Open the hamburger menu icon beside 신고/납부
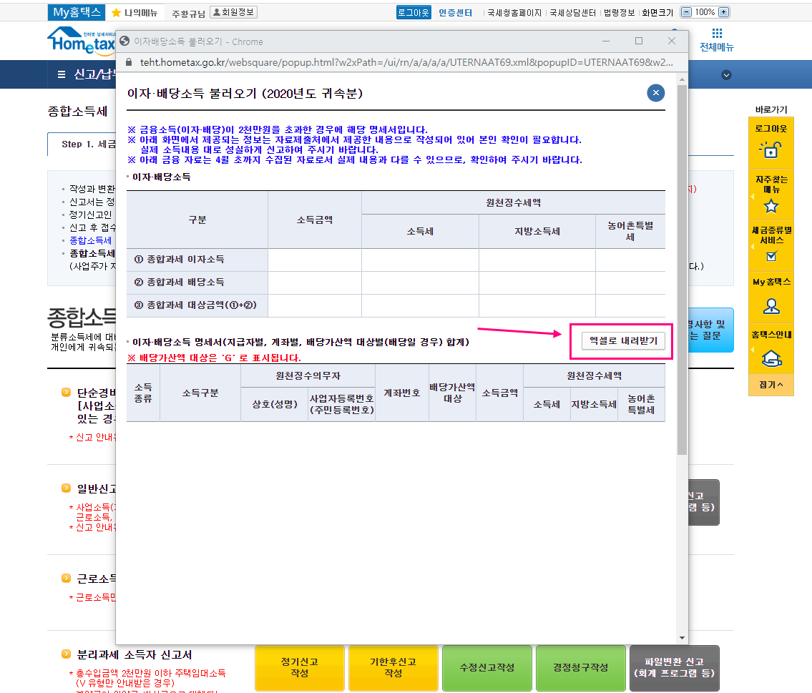The width and height of the screenshot is (812, 693). pyautogui.click(x=61, y=74)
